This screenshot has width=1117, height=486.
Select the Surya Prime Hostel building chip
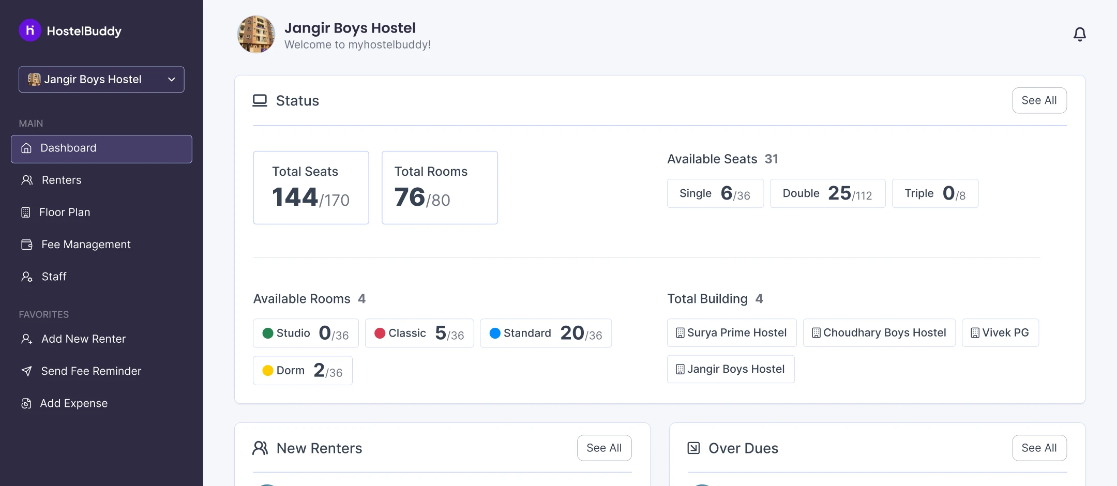point(731,333)
